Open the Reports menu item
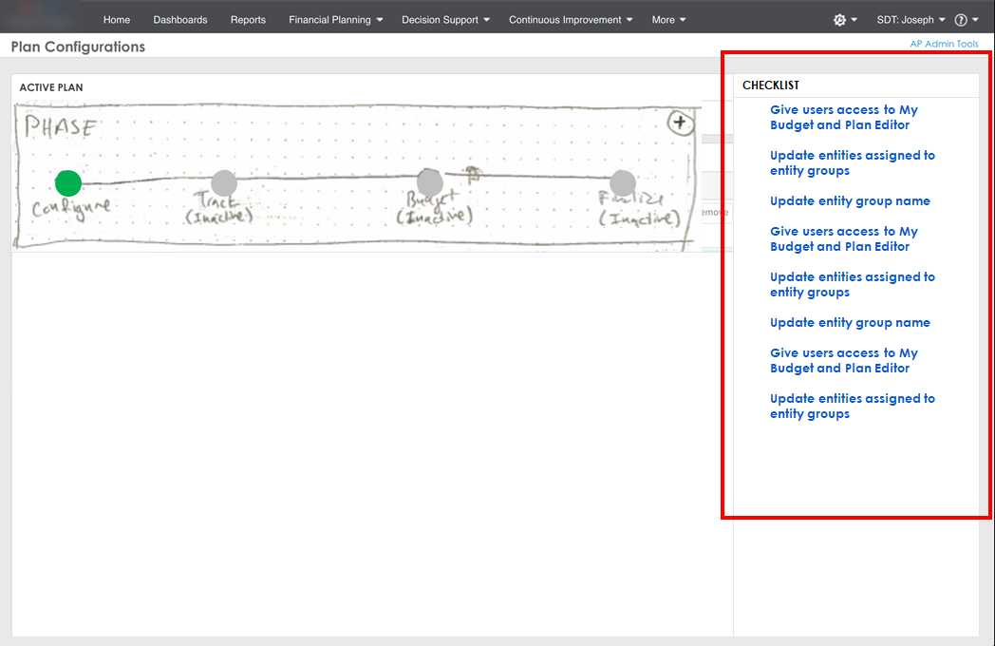This screenshot has width=995, height=646. coord(248,20)
